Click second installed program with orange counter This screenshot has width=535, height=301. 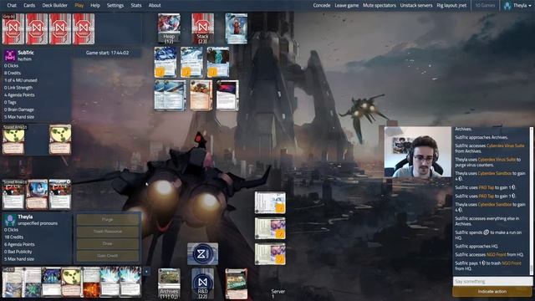(x=191, y=62)
